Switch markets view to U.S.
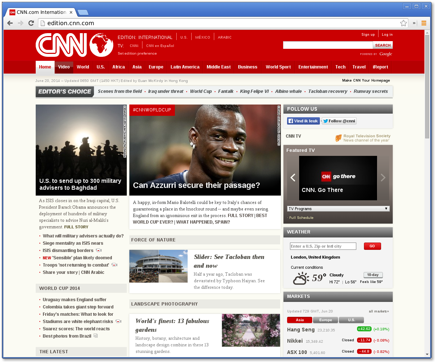Image resolution: width=435 pixels, height=362 pixels. coord(351,320)
